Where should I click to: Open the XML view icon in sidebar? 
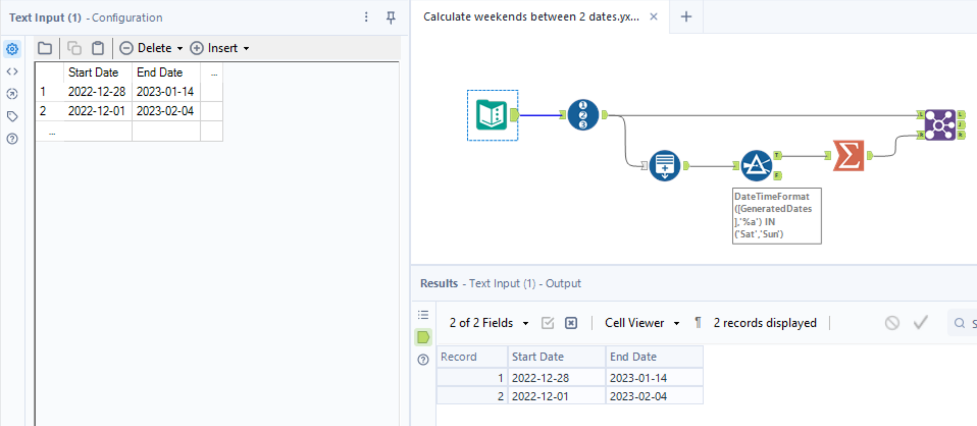(x=12, y=72)
